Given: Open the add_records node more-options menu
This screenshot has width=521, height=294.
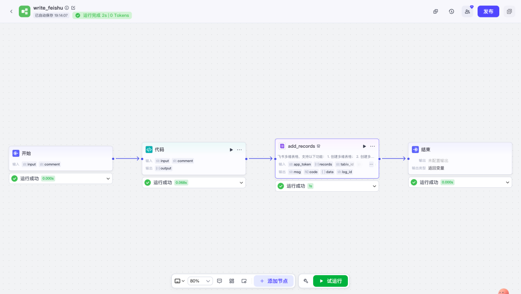Looking at the screenshot, I should click(x=372, y=146).
